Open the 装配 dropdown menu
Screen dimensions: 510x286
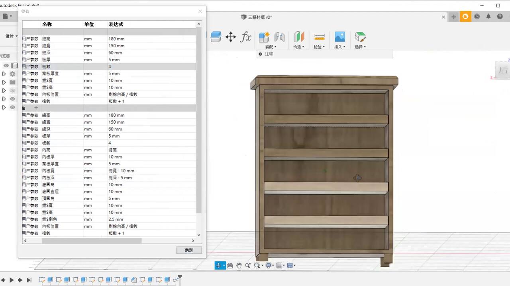[x=271, y=47]
